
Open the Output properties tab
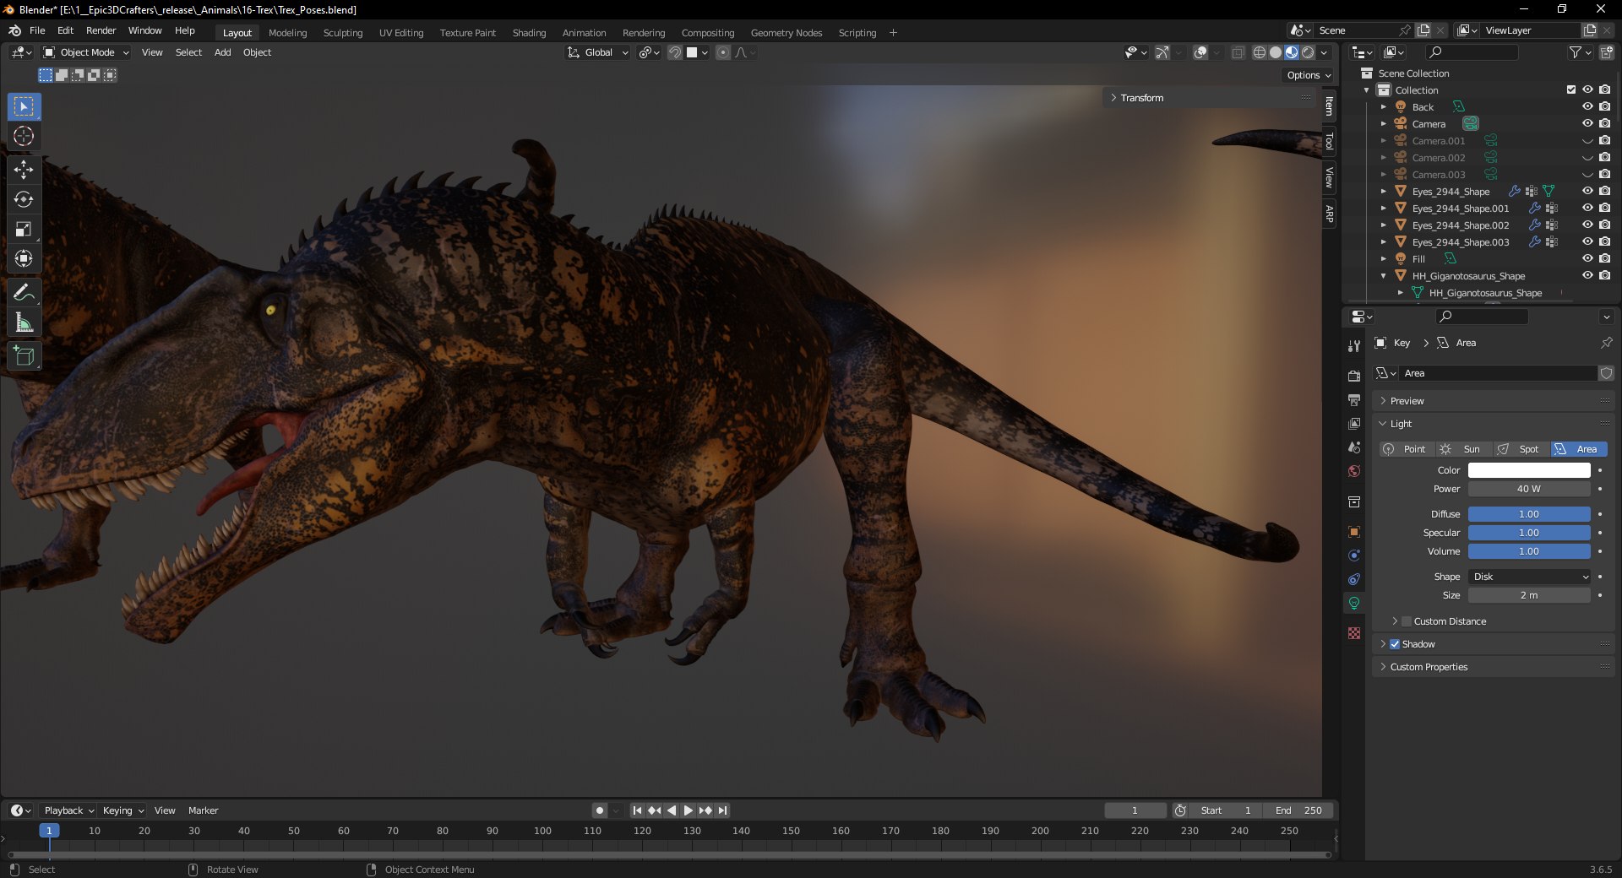point(1354,399)
